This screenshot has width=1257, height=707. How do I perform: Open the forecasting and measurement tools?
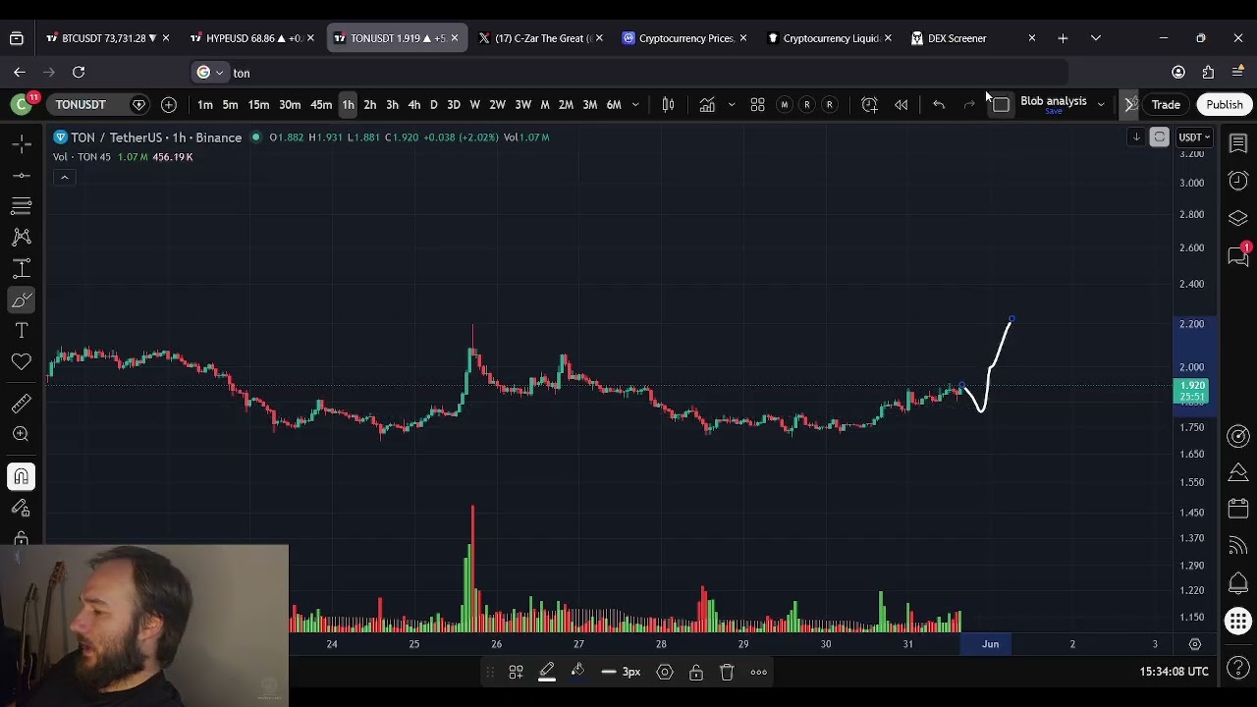(22, 268)
